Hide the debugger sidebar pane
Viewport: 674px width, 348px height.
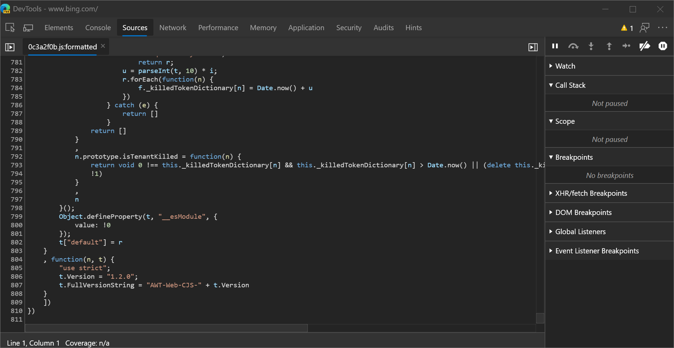pyautogui.click(x=533, y=47)
